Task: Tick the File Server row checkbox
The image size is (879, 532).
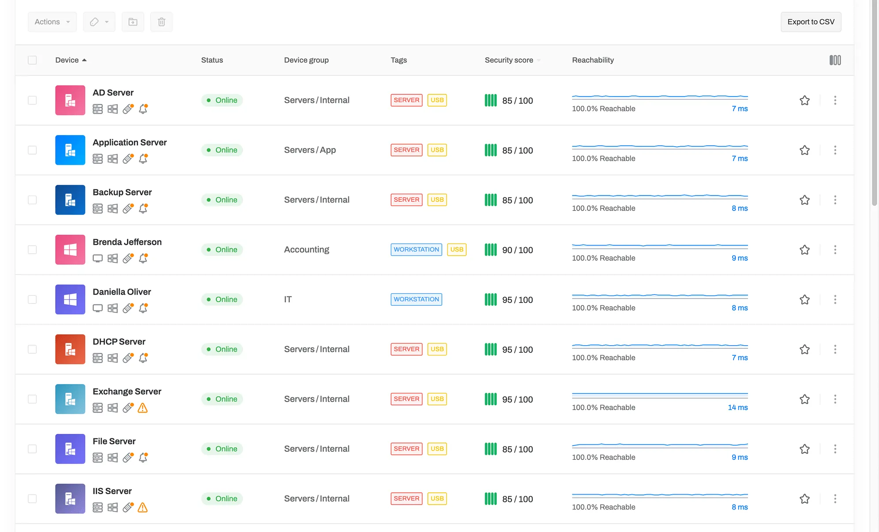Action: pos(32,449)
